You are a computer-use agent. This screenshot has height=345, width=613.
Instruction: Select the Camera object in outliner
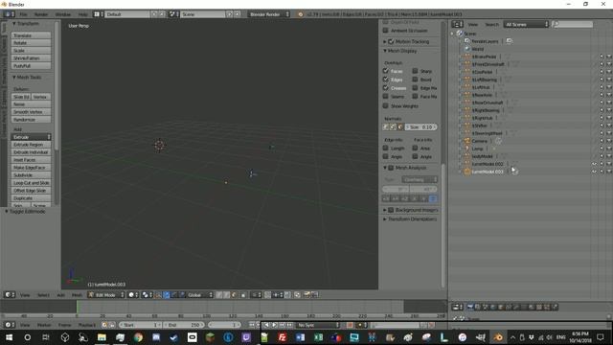coord(479,141)
